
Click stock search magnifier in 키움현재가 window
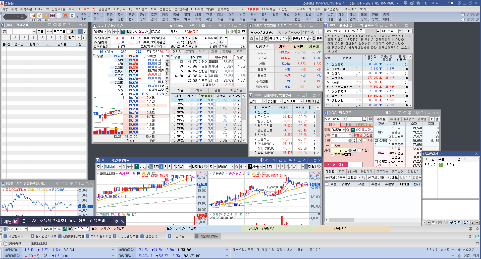coord(110,32)
